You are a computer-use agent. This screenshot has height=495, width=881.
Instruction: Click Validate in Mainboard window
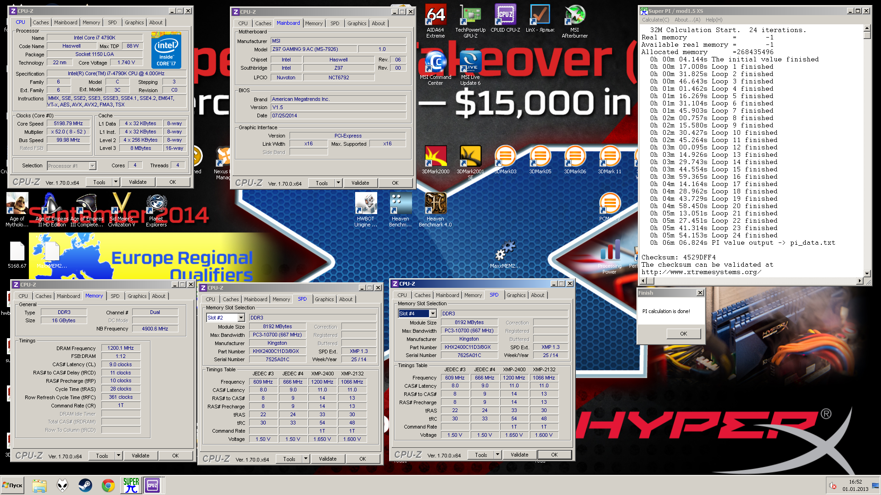[360, 183]
